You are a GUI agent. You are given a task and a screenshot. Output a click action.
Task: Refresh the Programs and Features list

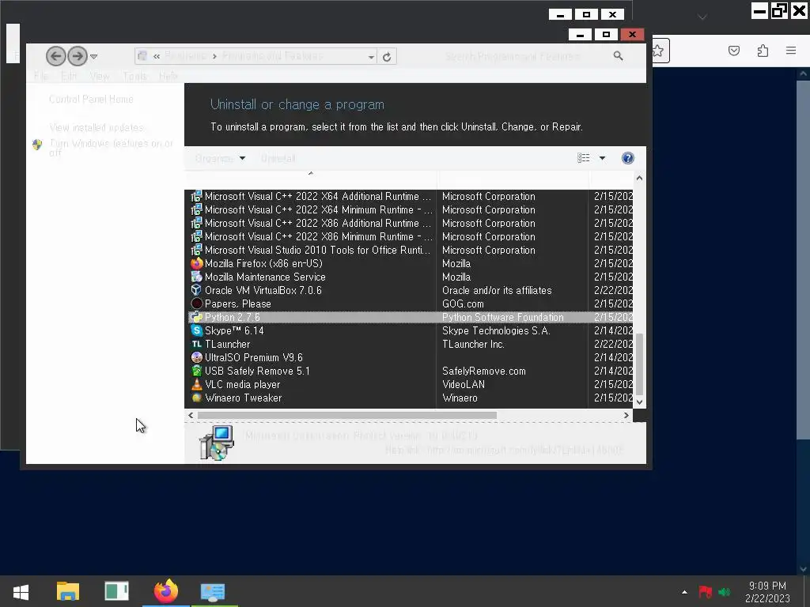387,56
